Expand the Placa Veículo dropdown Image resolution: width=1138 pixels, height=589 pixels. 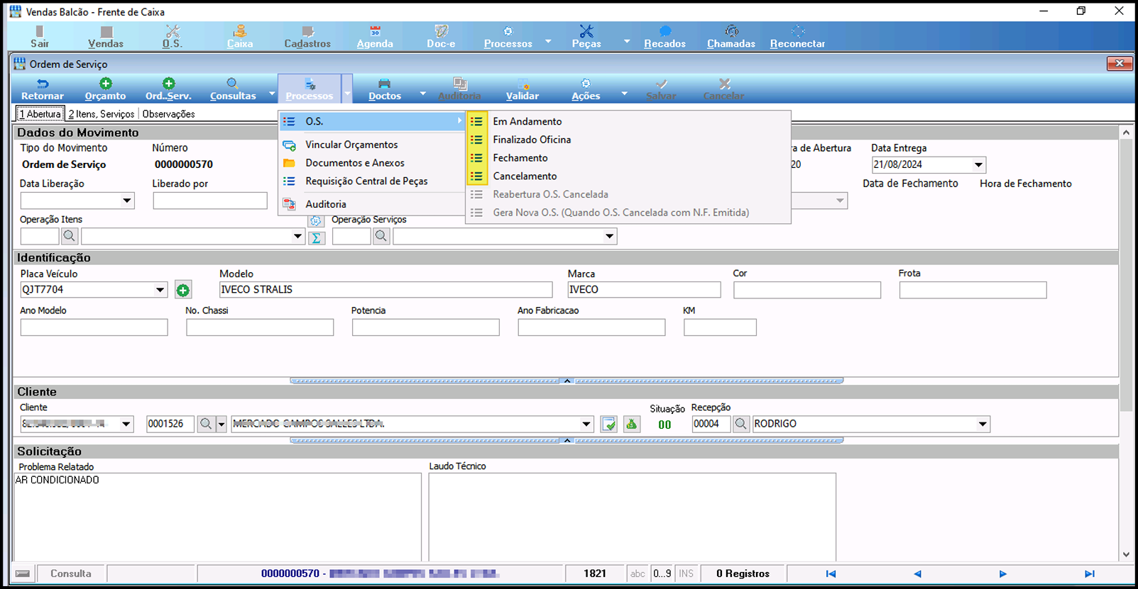pos(160,290)
